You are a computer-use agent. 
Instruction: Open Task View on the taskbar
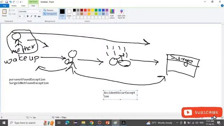click(59, 123)
